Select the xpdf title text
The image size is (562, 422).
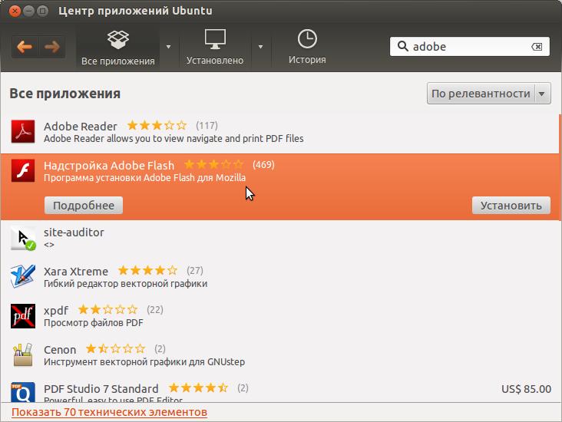[x=56, y=310]
